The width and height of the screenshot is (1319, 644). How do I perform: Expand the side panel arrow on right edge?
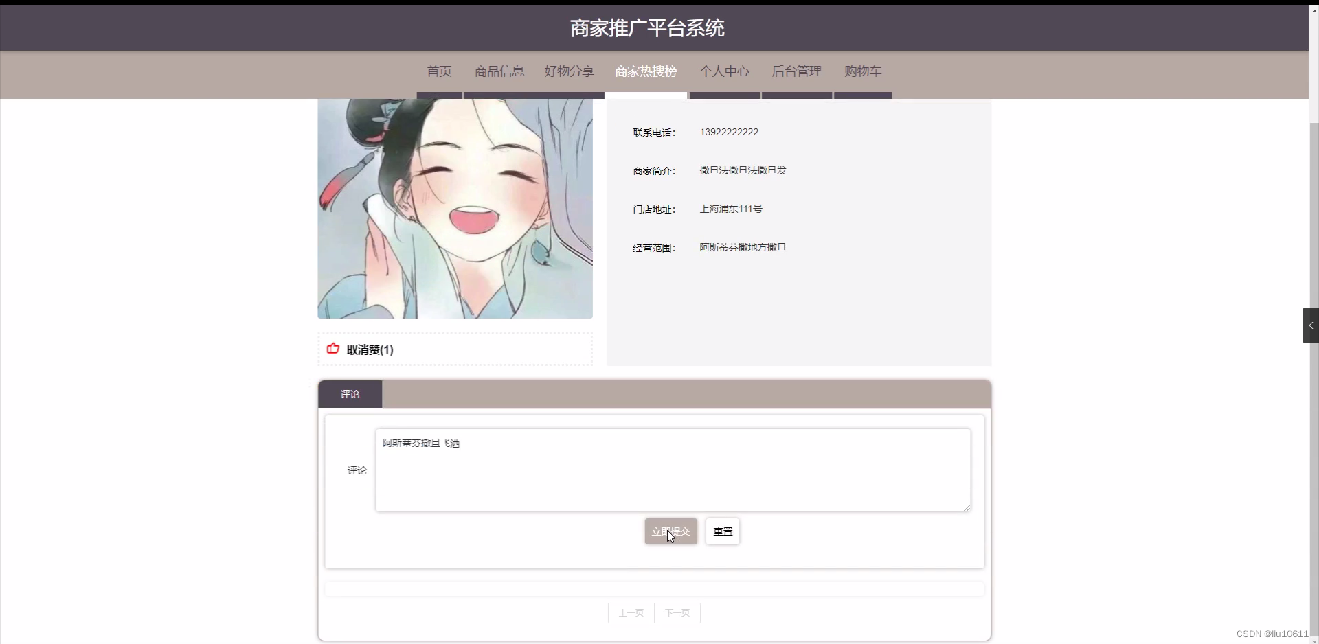1311,325
